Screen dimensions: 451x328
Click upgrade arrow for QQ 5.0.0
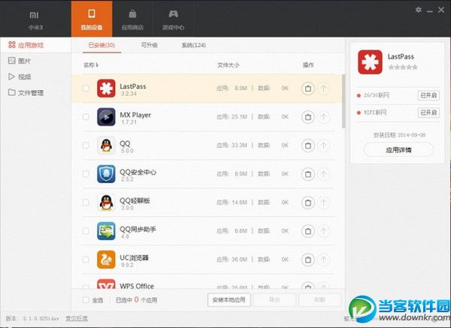click(x=323, y=146)
